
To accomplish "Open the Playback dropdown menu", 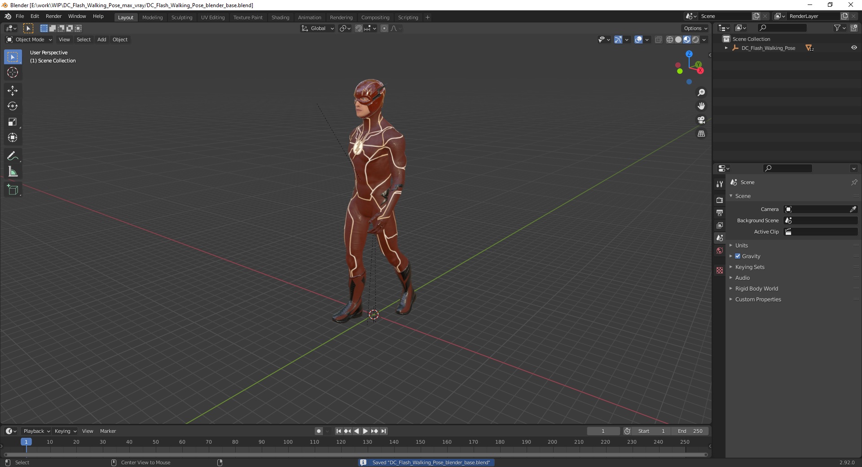I will (36, 431).
